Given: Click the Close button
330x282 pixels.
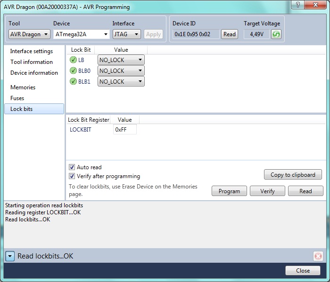Looking at the screenshot, I should [x=303, y=270].
